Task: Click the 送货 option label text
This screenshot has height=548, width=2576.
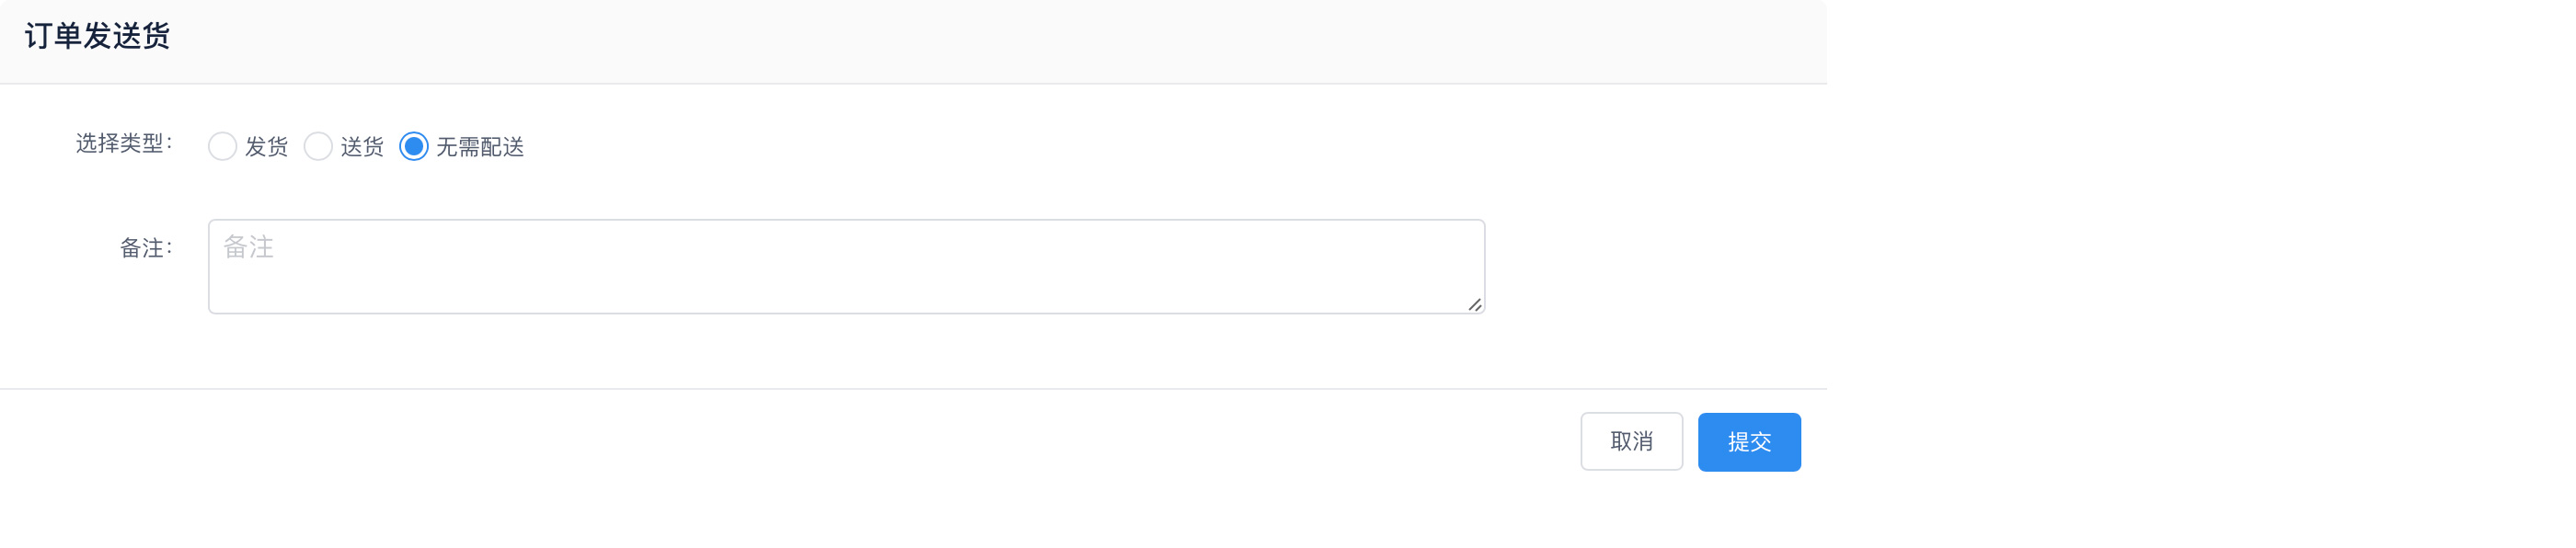Action: coord(362,147)
